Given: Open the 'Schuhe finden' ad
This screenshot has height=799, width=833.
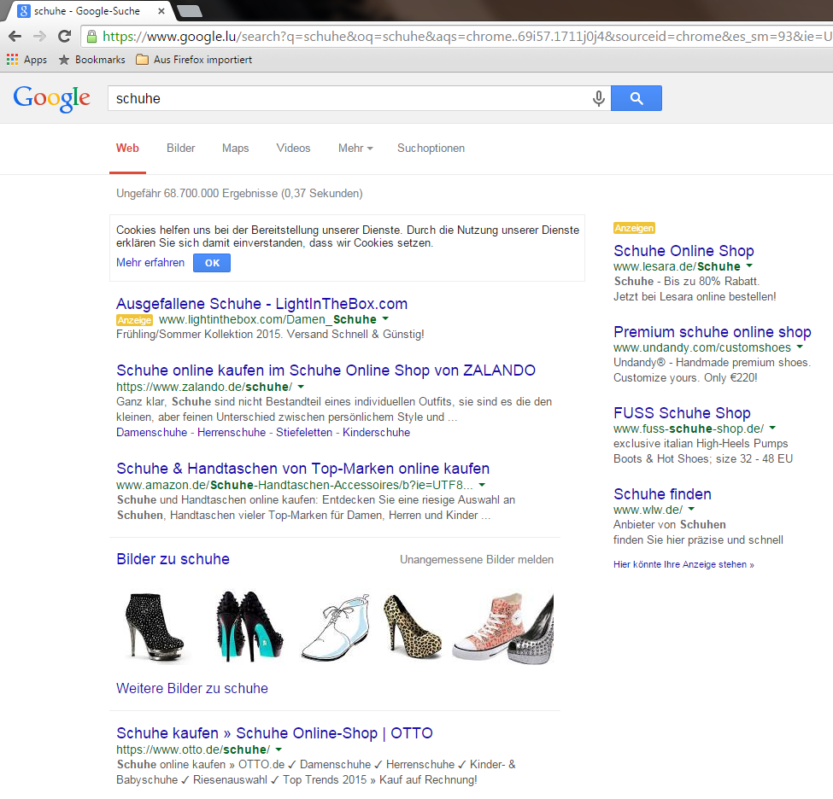Looking at the screenshot, I should (x=662, y=493).
